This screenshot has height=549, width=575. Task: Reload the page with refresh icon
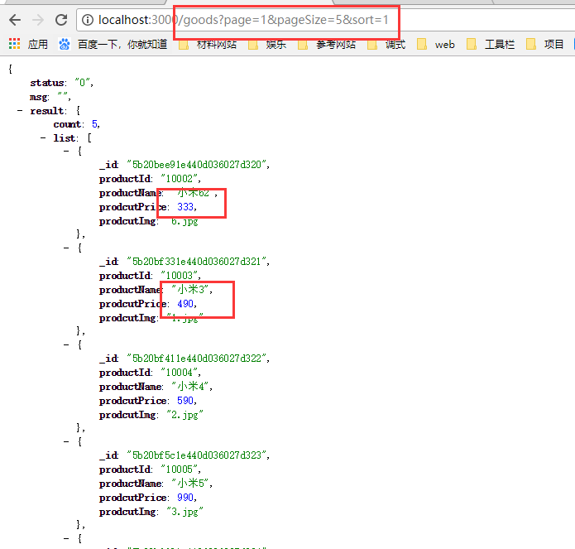(61, 20)
